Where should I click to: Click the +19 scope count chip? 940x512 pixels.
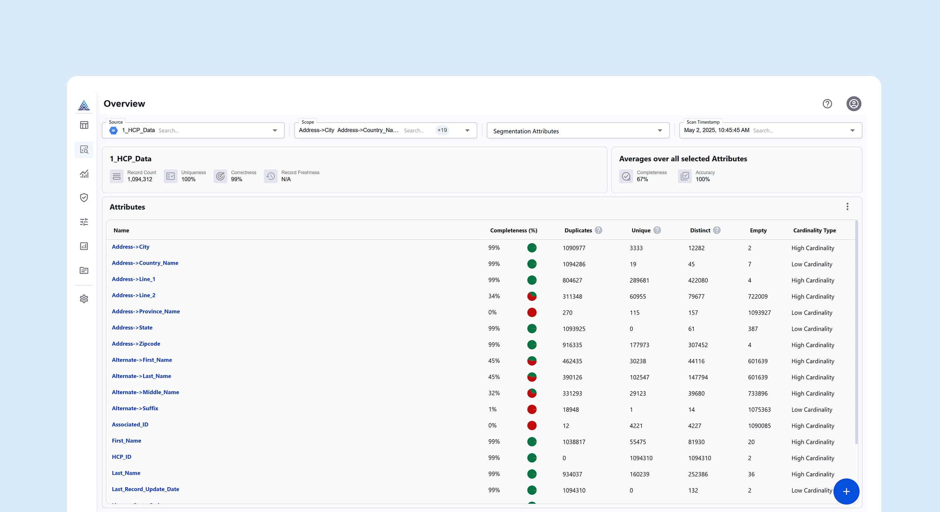[x=442, y=130]
